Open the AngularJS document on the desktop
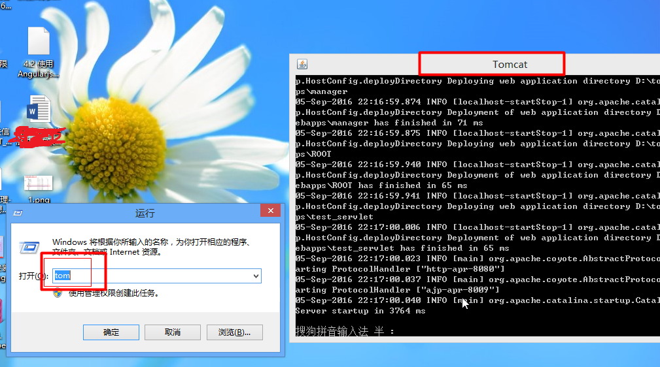Image resolution: width=660 pixels, height=367 pixels. pyautogui.click(x=39, y=52)
